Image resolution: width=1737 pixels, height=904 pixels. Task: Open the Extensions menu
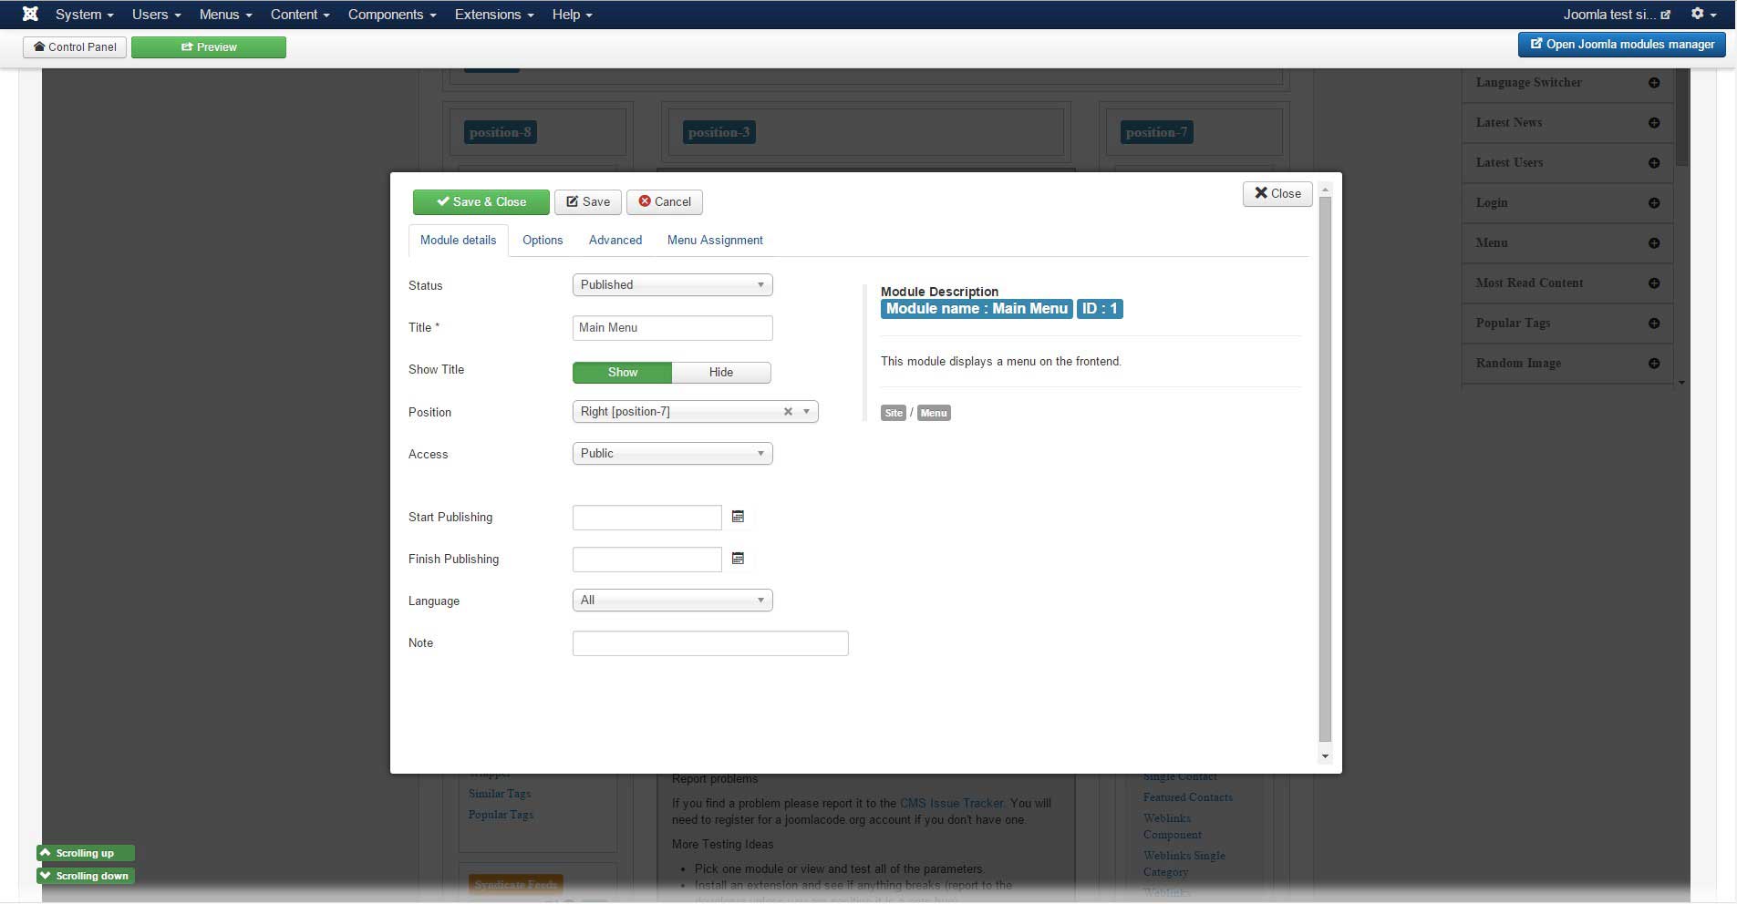point(494,15)
